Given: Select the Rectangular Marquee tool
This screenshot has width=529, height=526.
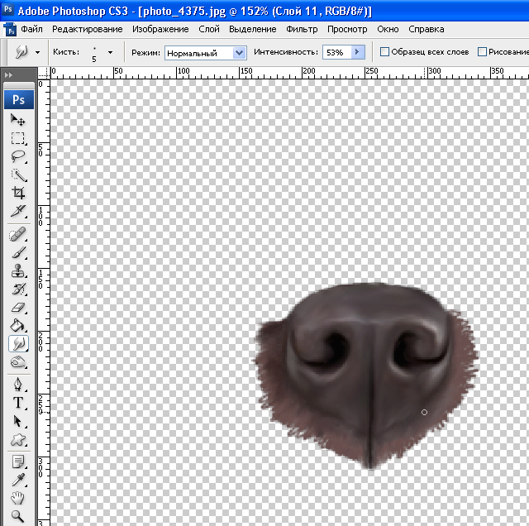Looking at the screenshot, I should coord(17,138).
